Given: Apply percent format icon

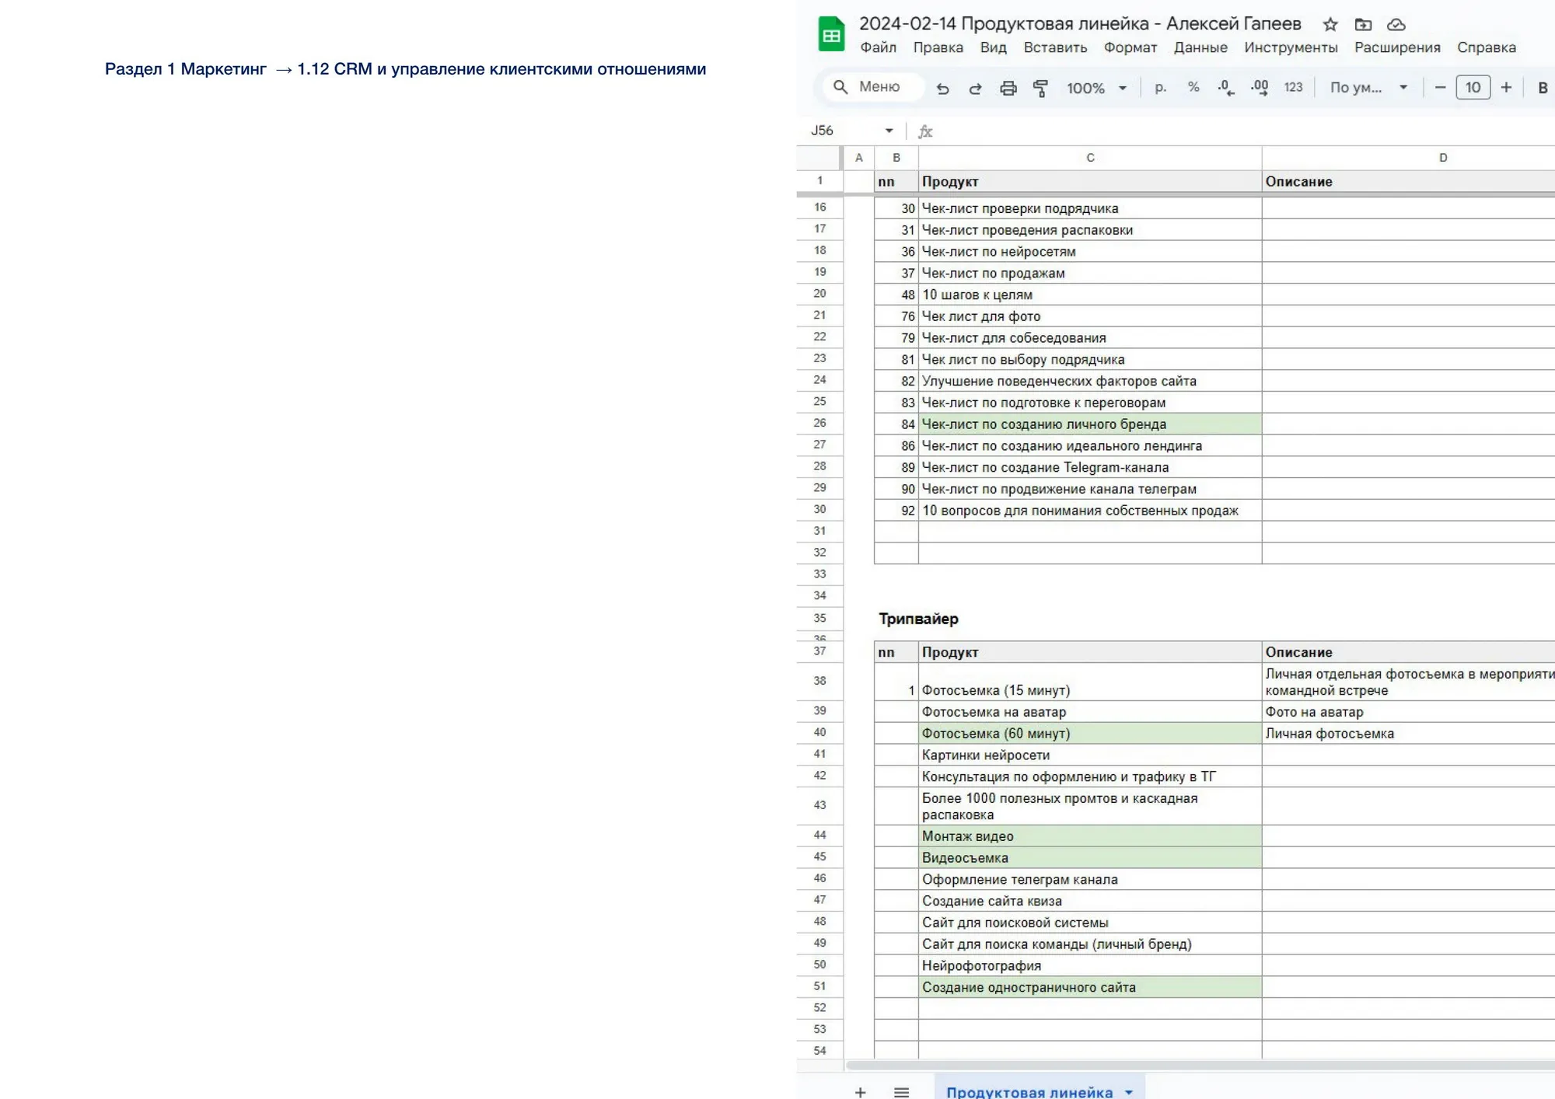Looking at the screenshot, I should [1193, 88].
